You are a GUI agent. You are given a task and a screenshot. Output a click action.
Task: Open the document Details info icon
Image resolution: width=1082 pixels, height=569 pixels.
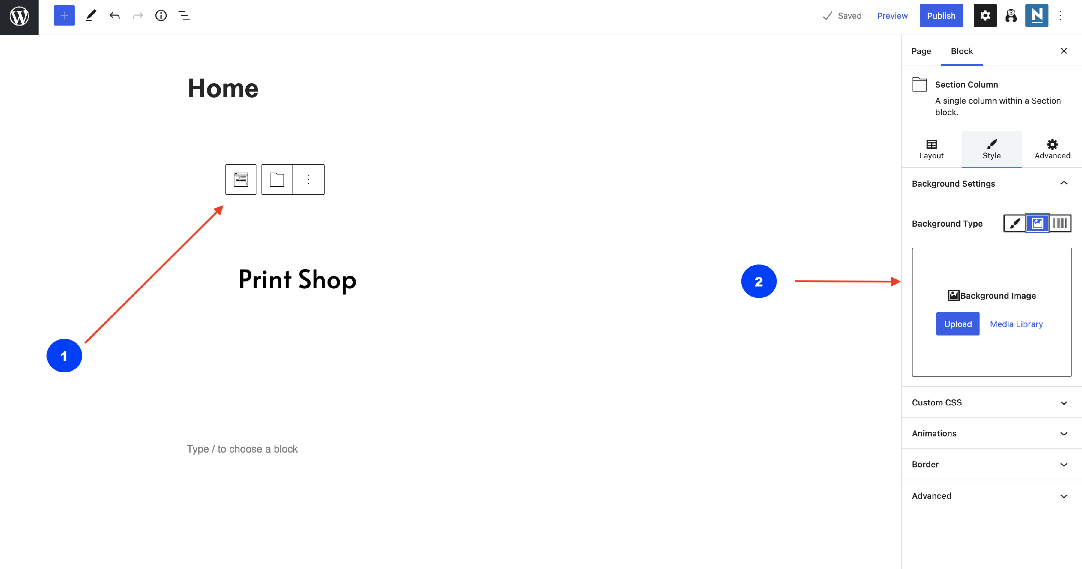pyautogui.click(x=161, y=15)
